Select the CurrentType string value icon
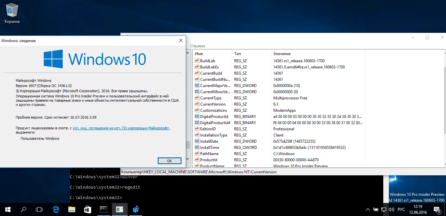 pyautogui.click(x=197, y=98)
